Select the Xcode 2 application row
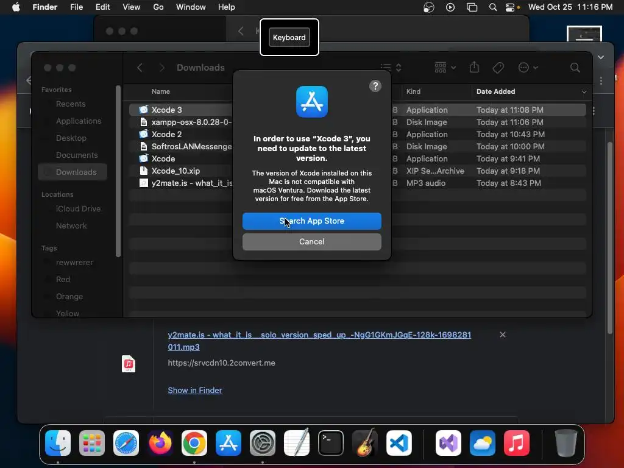The width and height of the screenshot is (624, 468). 357,135
